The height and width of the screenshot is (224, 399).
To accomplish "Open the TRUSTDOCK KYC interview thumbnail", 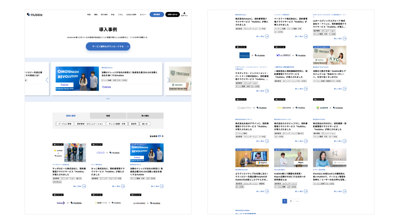I will coord(330,55).
